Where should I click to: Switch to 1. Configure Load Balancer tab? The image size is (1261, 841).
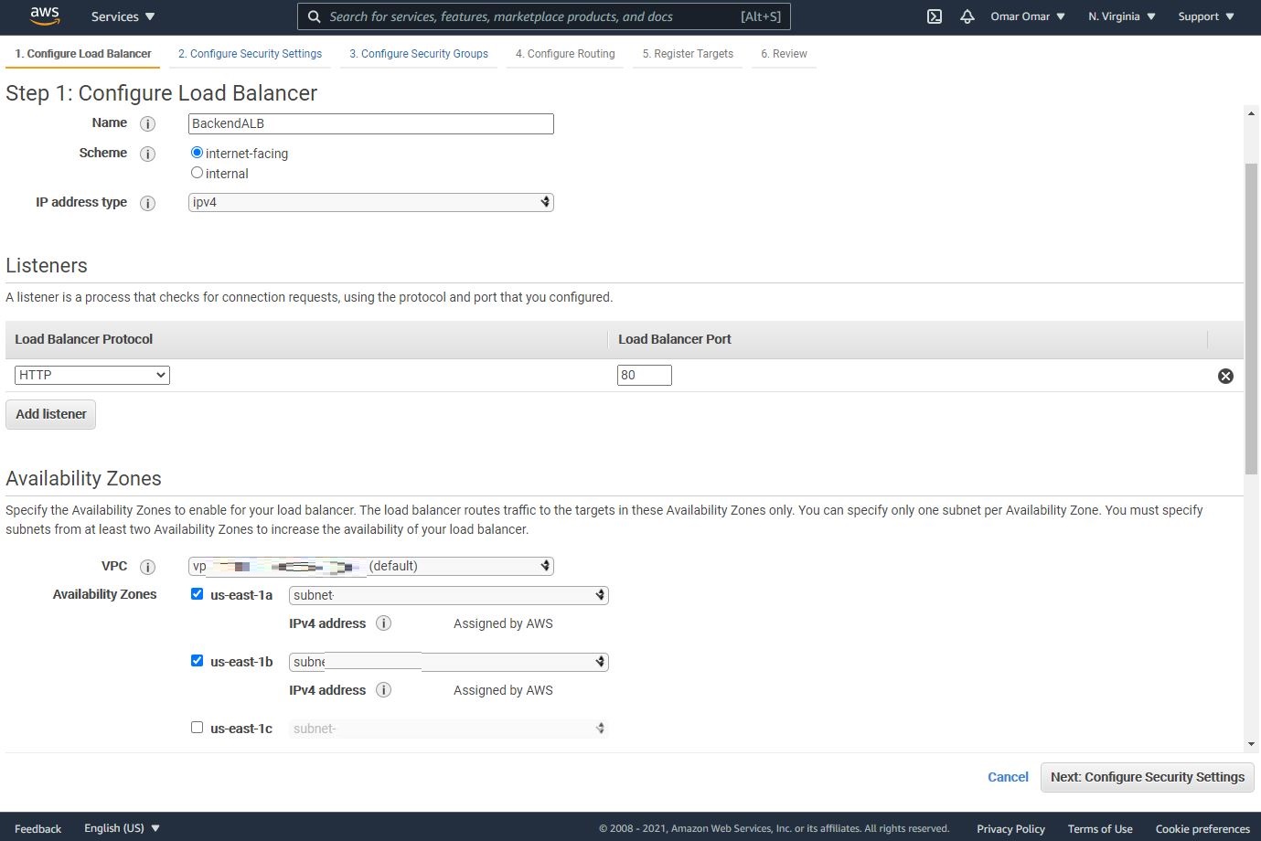coord(83,54)
